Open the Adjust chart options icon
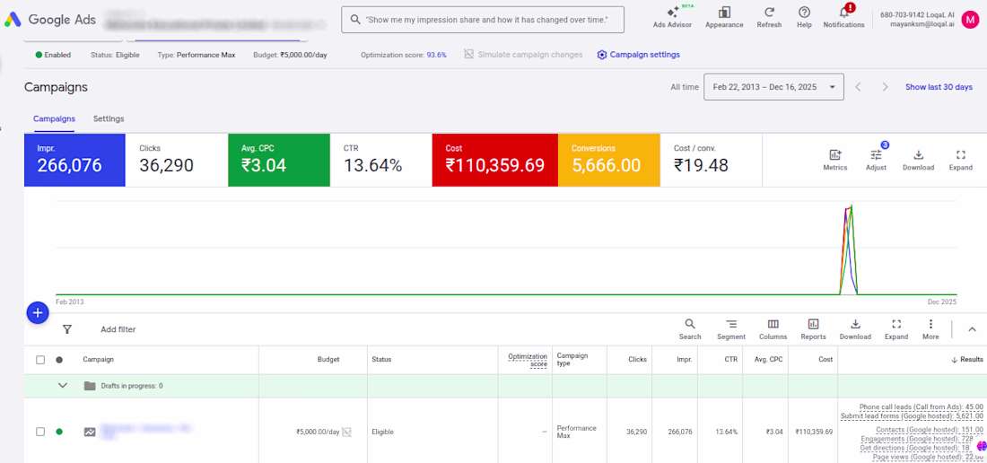 (x=877, y=154)
